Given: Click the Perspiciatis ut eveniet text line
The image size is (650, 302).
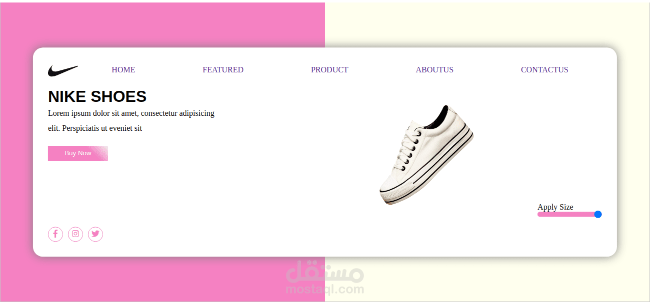Looking at the screenshot, I should pyautogui.click(x=95, y=128).
